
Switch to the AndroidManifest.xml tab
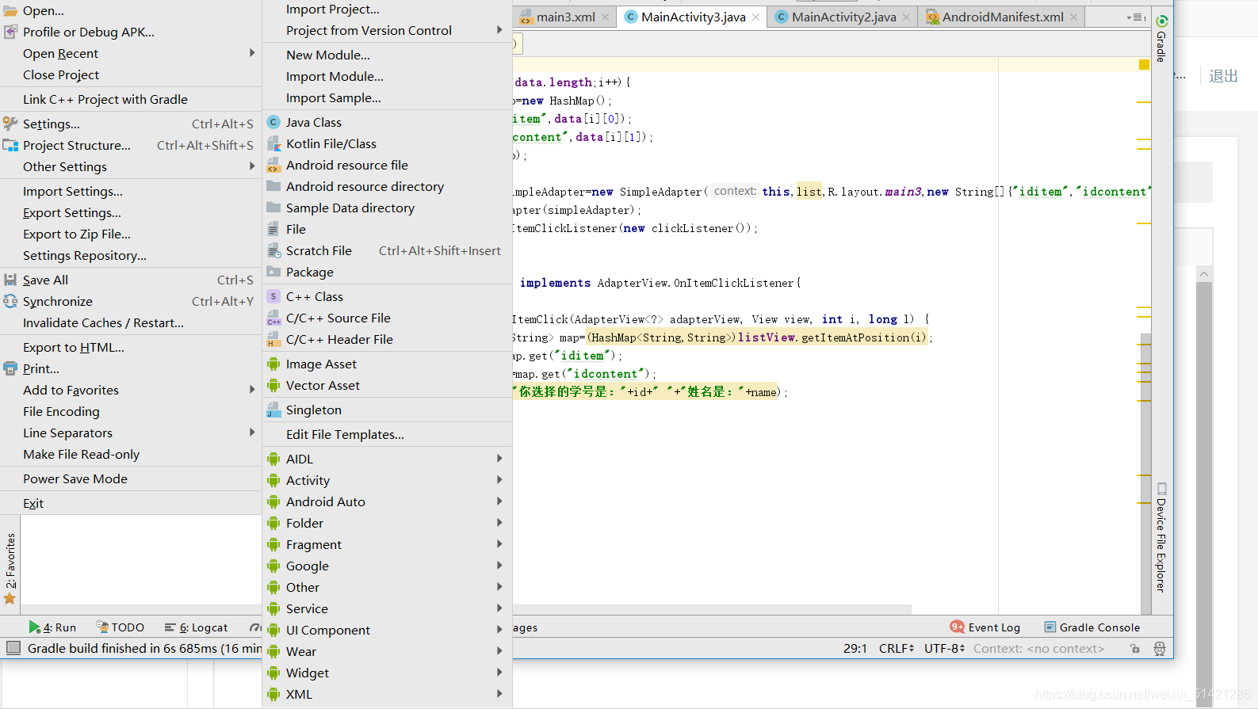[1002, 17]
